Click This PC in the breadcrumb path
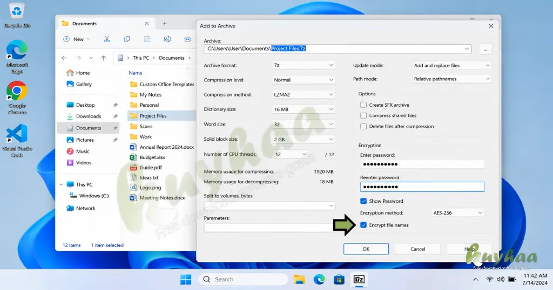The width and height of the screenshot is (553, 290). [141, 58]
